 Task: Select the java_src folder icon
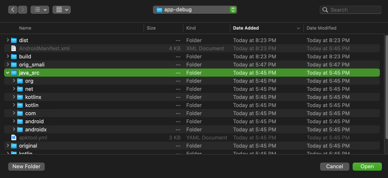point(14,73)
